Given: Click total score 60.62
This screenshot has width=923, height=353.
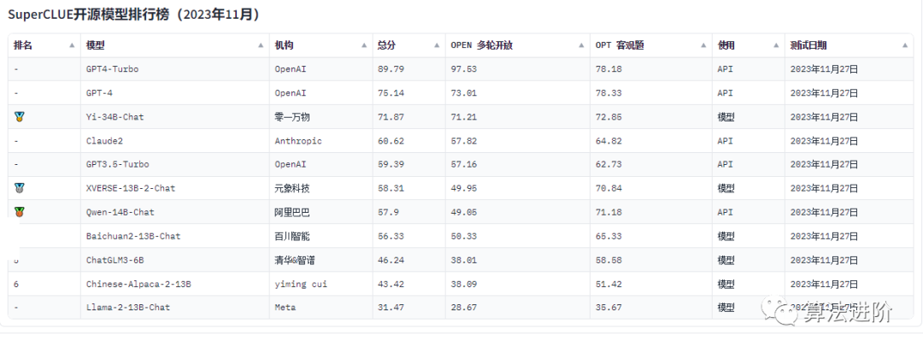Looking at the screenshot, I should click(391, 141).
